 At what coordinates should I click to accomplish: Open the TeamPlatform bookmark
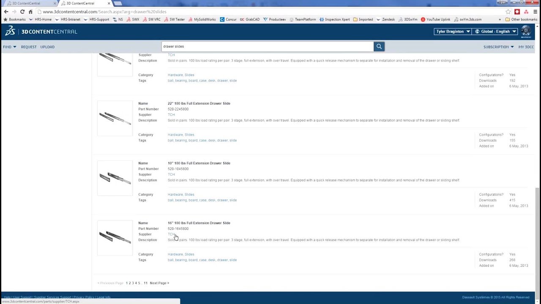(x=303, y=19)
